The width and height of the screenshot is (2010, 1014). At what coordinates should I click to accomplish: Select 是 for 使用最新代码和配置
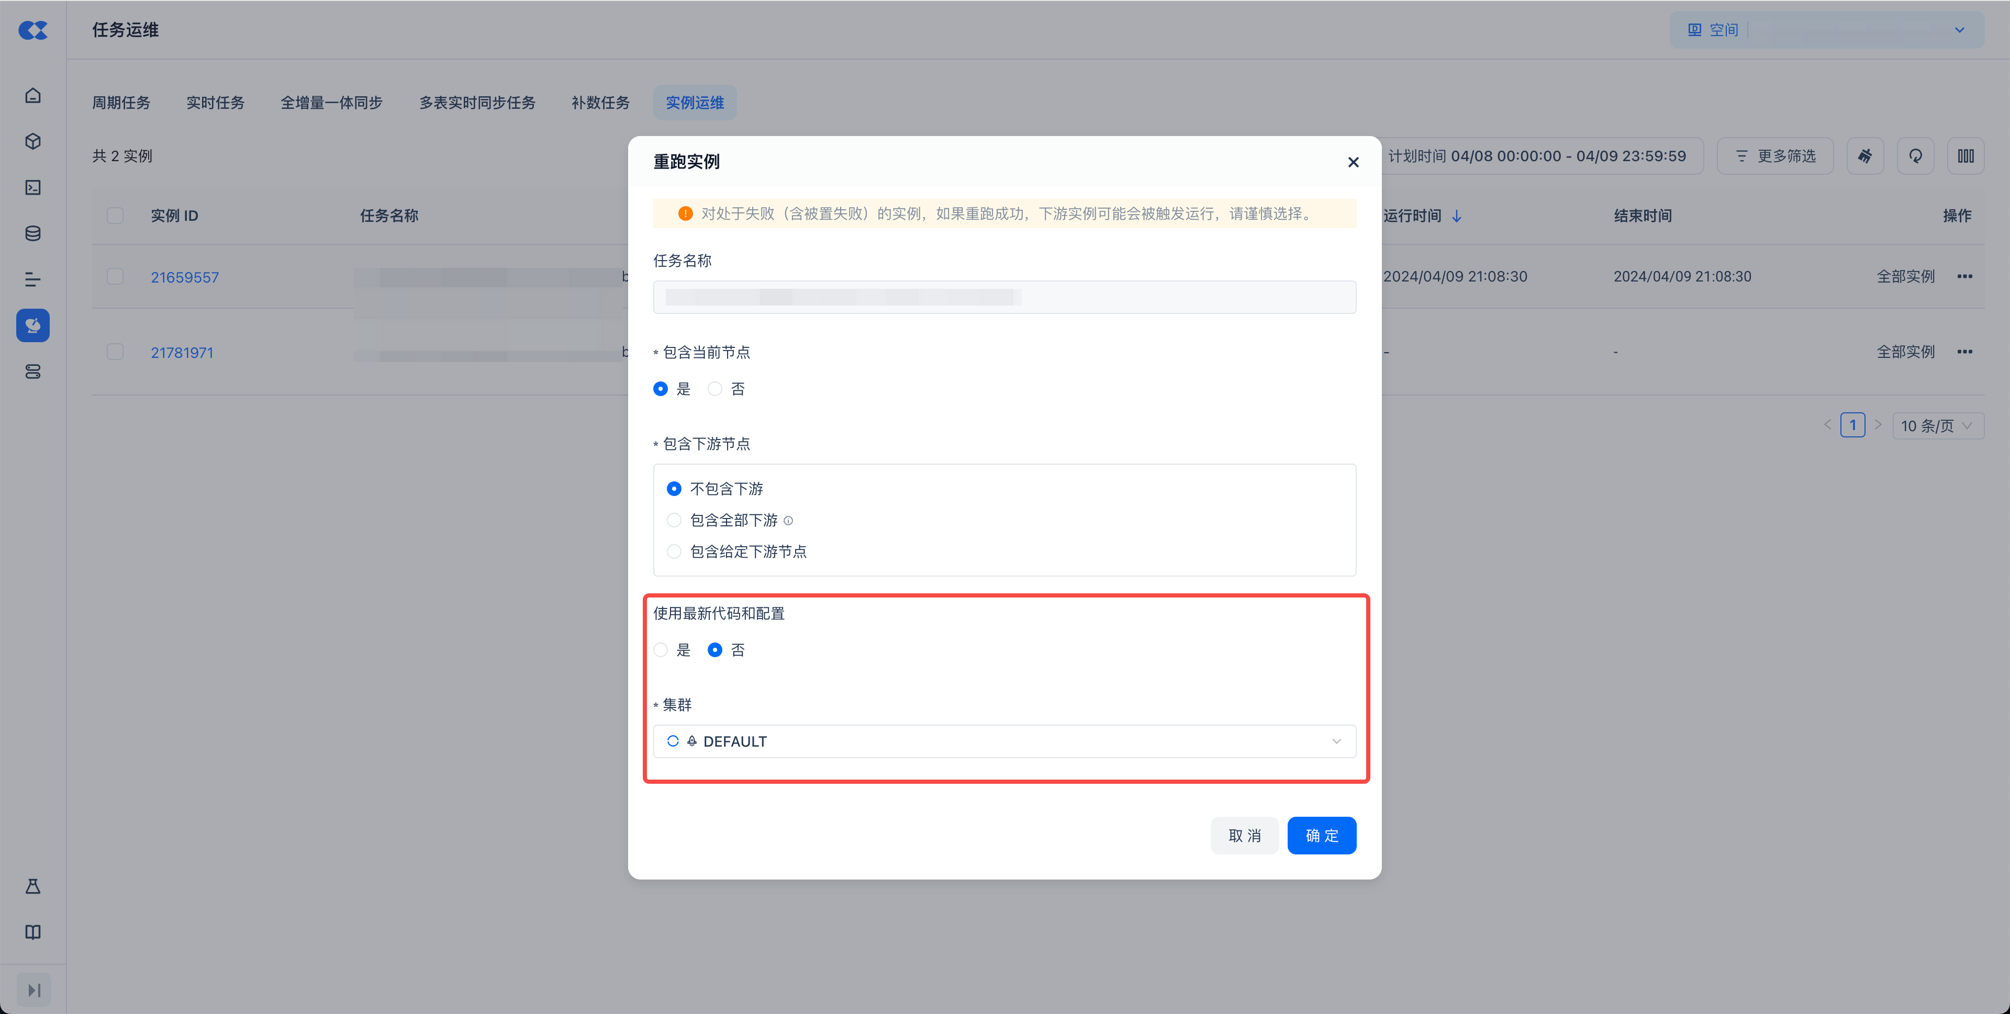(x=661, y=650)
